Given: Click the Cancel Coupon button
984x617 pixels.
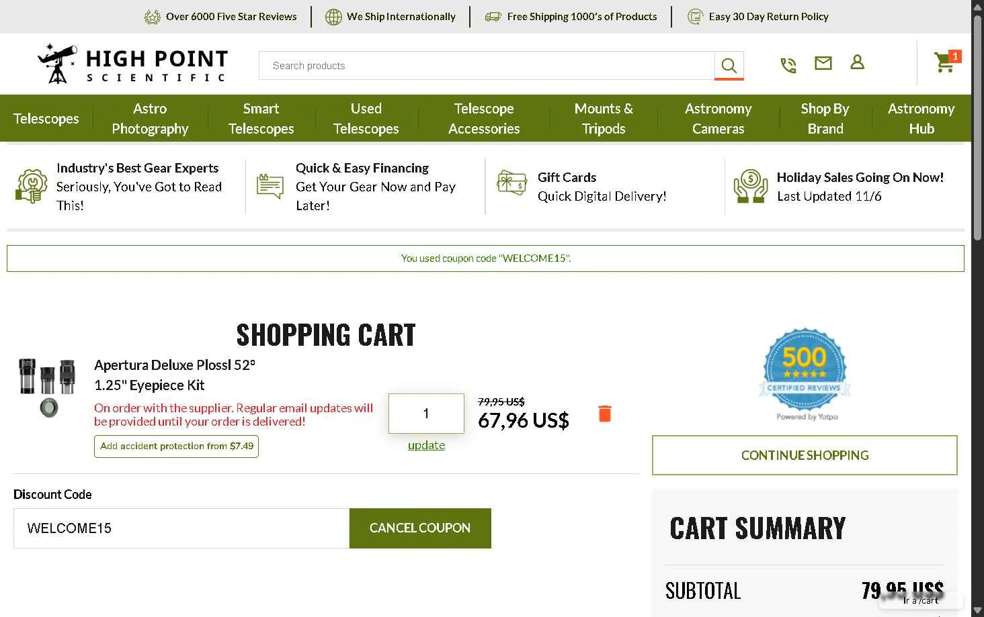Looking at the screenshot, I should [420, 528].
